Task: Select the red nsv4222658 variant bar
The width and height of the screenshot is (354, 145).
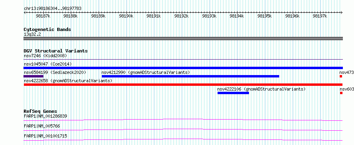Action: pyautogui.click(x=183, y=85)
